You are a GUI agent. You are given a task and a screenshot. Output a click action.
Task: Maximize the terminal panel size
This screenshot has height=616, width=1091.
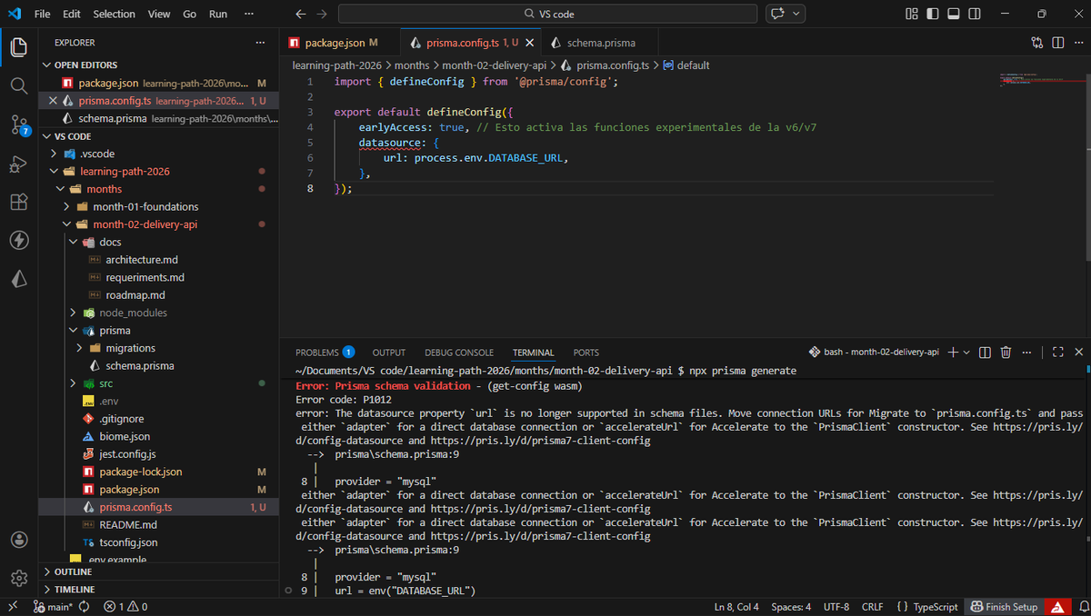click(x=1057, y=352)
